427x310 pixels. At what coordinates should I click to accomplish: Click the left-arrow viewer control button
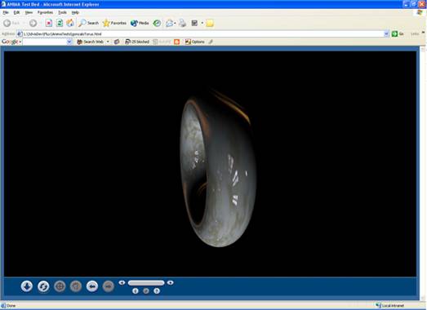pyautogui.click(x=92, y=286)
